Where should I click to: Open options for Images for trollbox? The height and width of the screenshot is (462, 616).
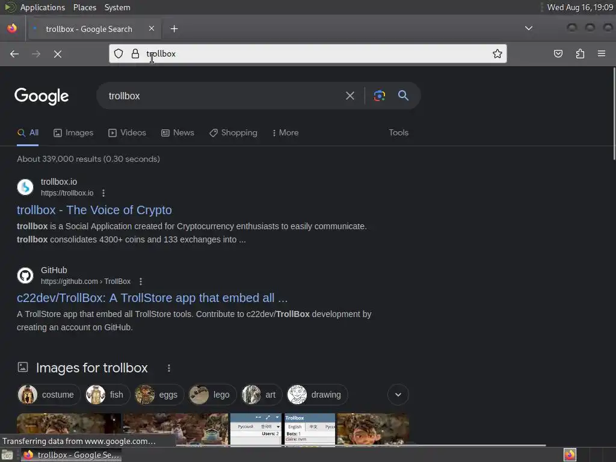[x=169, y=368]
